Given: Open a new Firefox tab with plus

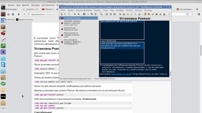Looking at the screenshot, I should coord(197,9).
